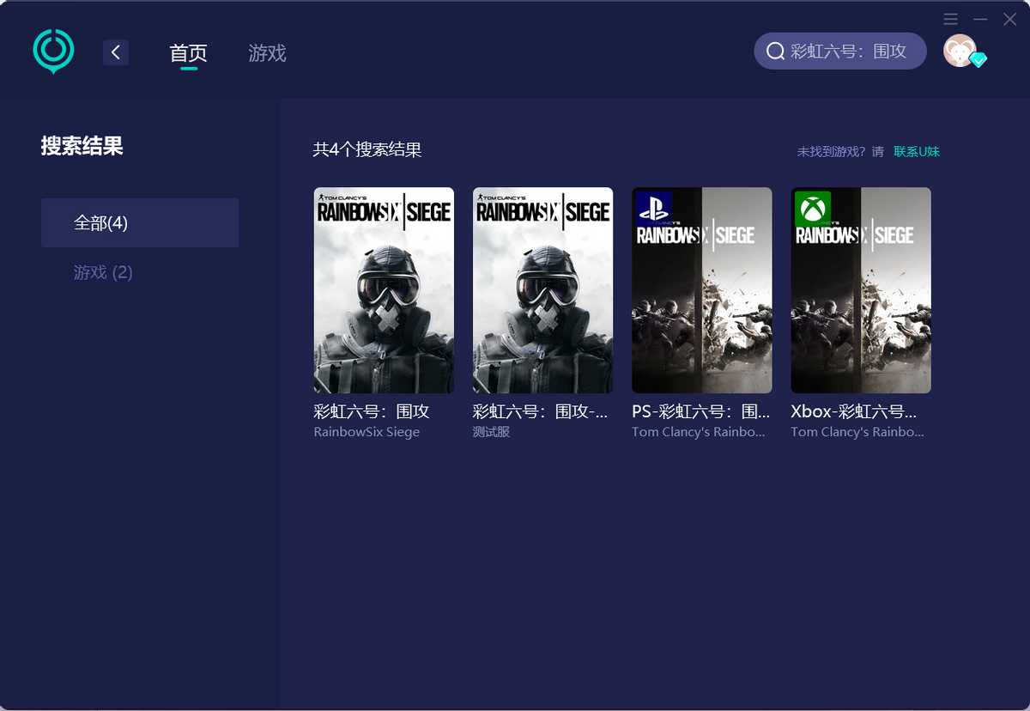Go back using the left chevron button
Screen dimensions: 1030x711
click(x=116, y=52)
